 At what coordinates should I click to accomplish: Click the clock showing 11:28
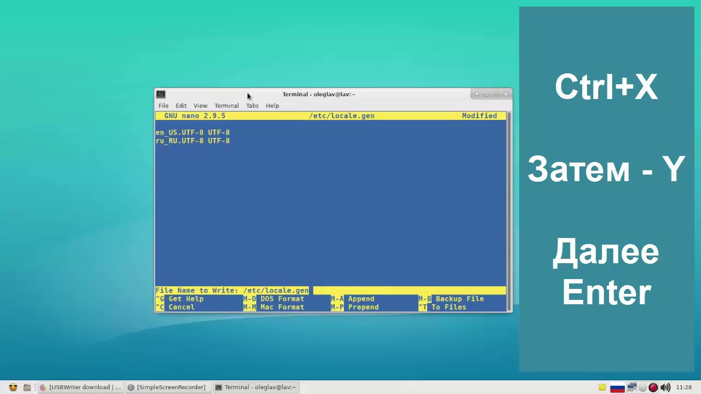pos(683,387)
